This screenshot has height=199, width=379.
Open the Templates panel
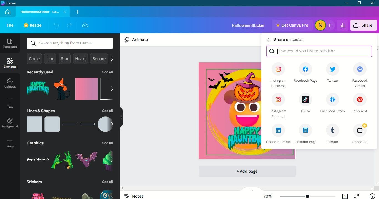point(10,43)
